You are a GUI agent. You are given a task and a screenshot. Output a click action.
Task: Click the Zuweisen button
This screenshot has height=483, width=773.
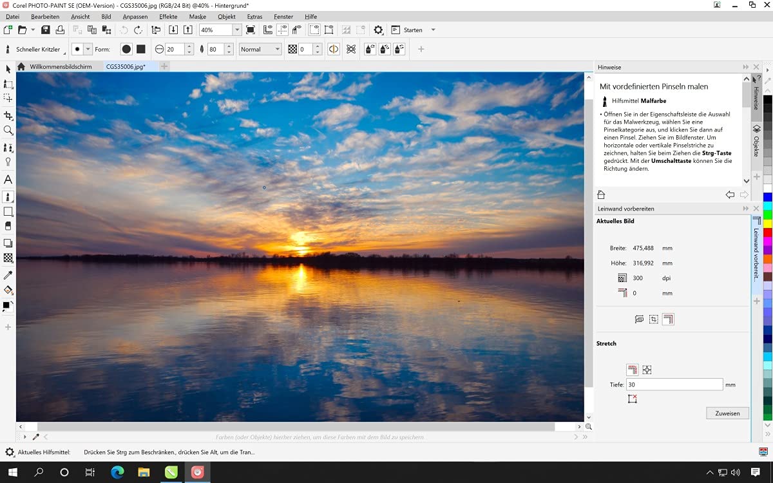tap(727, 413)
